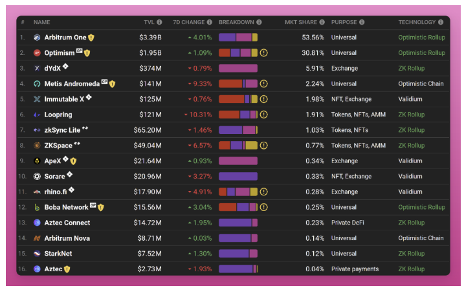This screenshot has width=464, height=288.
Task: Click the MKT SHARE info icon
Action: [322, 22]
